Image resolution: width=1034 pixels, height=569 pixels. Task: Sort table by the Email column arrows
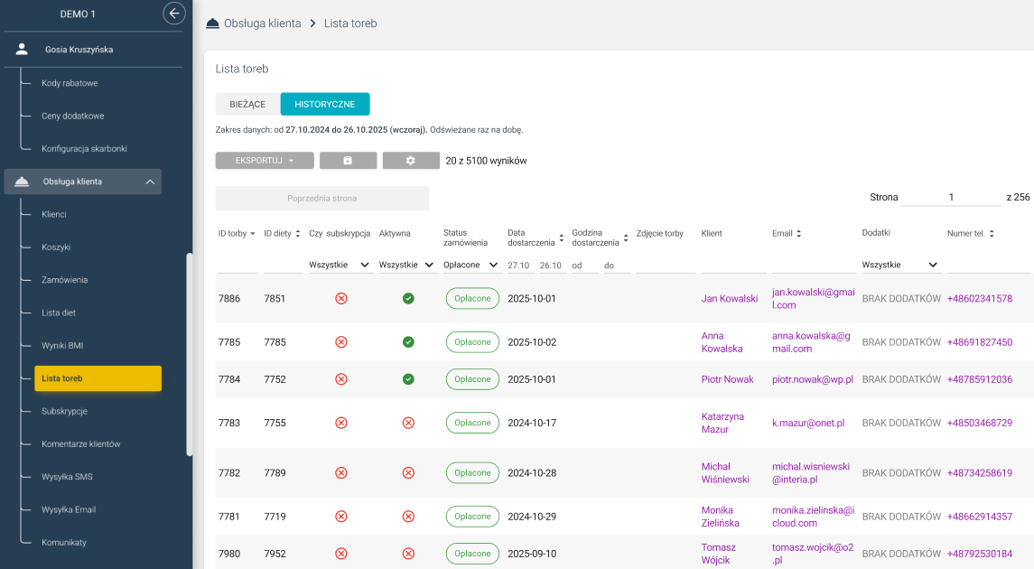tap(800, 234)
